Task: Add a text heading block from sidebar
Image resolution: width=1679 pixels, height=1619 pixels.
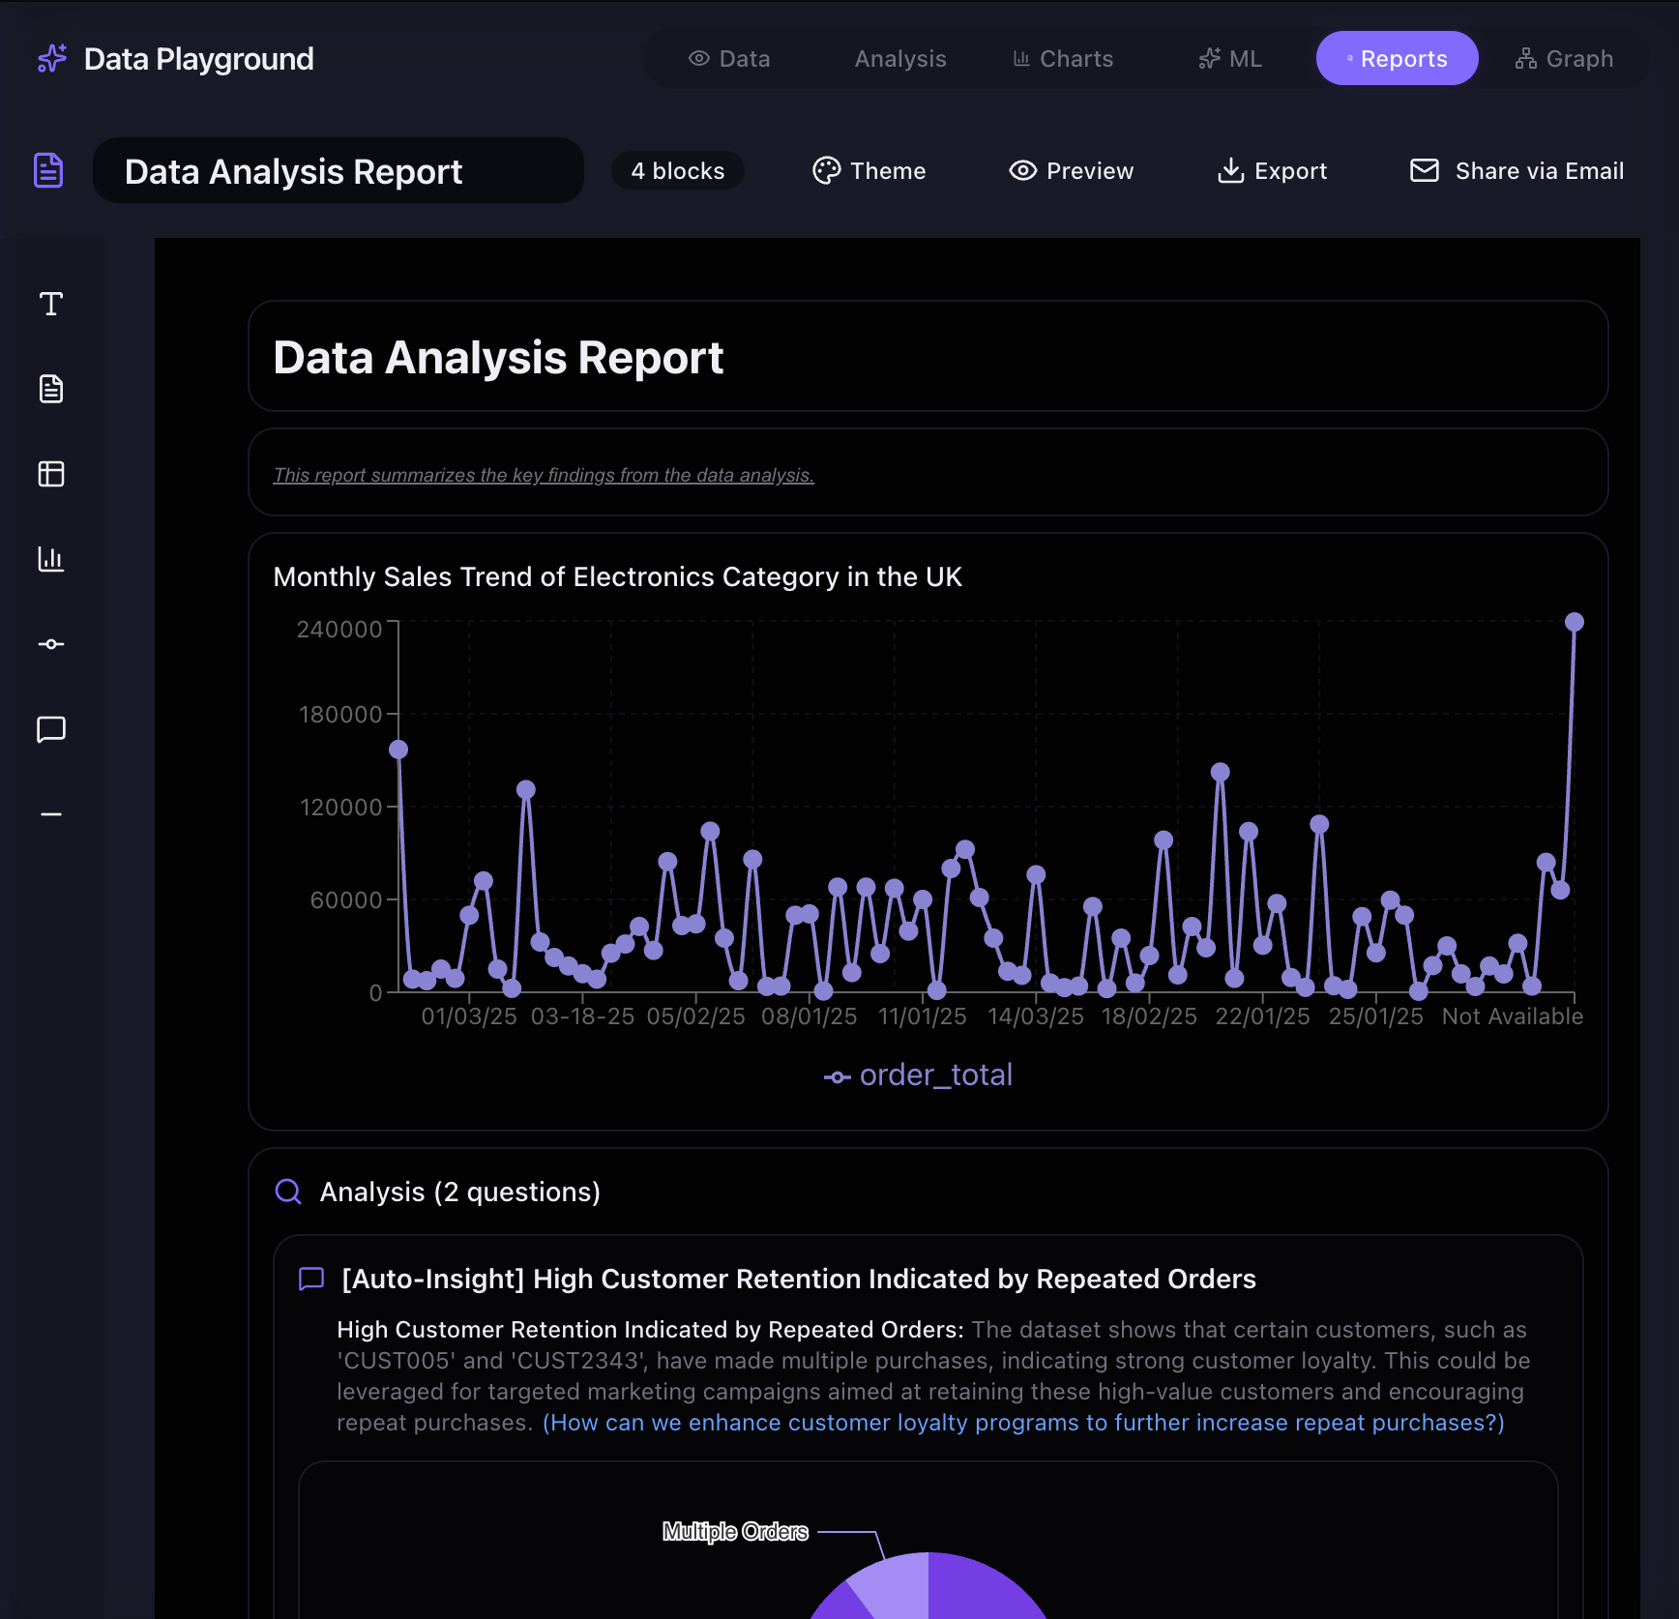Action: pyautogui.click(x=51, y=304)
